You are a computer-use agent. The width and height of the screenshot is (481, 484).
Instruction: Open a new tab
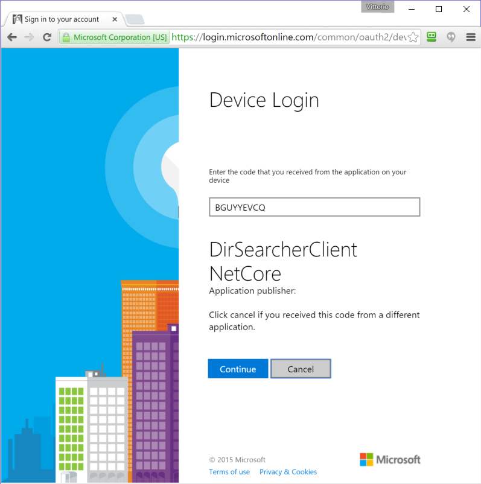[135, 19]
